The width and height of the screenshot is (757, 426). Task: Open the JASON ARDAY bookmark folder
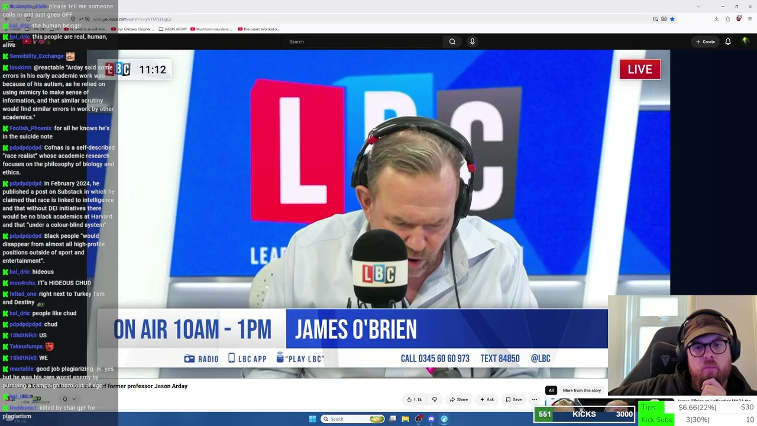[173, 29]
